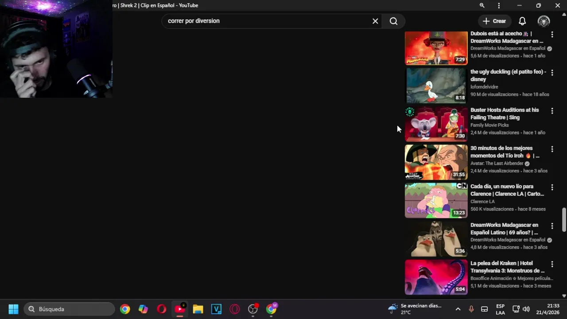Open the dark circular taskbar app with red badge
This screenshot has width=567, height=319.
coord(253,309)
